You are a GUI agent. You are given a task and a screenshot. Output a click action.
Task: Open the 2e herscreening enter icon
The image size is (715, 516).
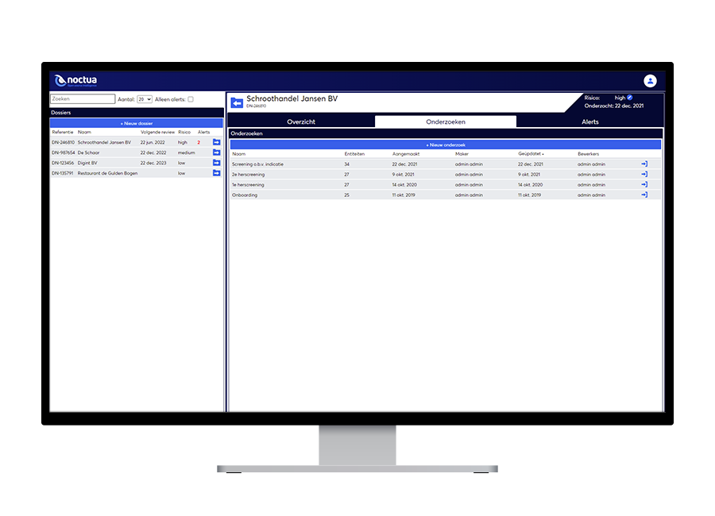coord(644,174)
